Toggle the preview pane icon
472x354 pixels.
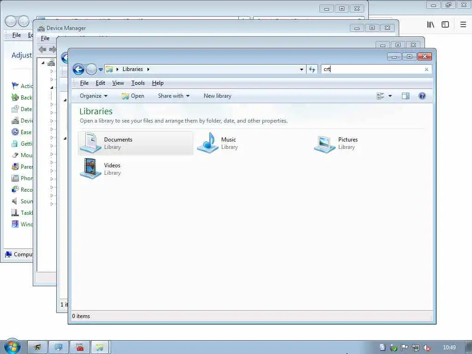point(406,96)
